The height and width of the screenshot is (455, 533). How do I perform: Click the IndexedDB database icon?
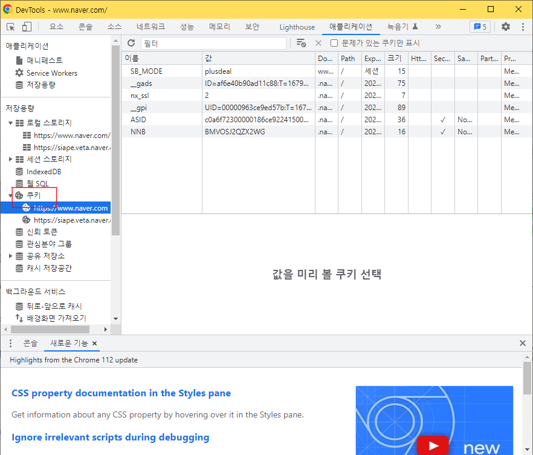point(19,171)
